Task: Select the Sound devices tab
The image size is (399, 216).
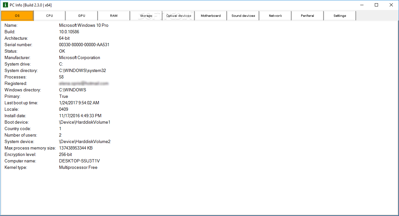Action: (243, 15)
